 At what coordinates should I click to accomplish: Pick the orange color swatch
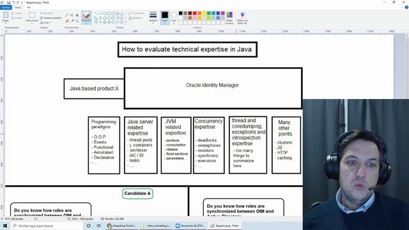click(x=199, y=13)
